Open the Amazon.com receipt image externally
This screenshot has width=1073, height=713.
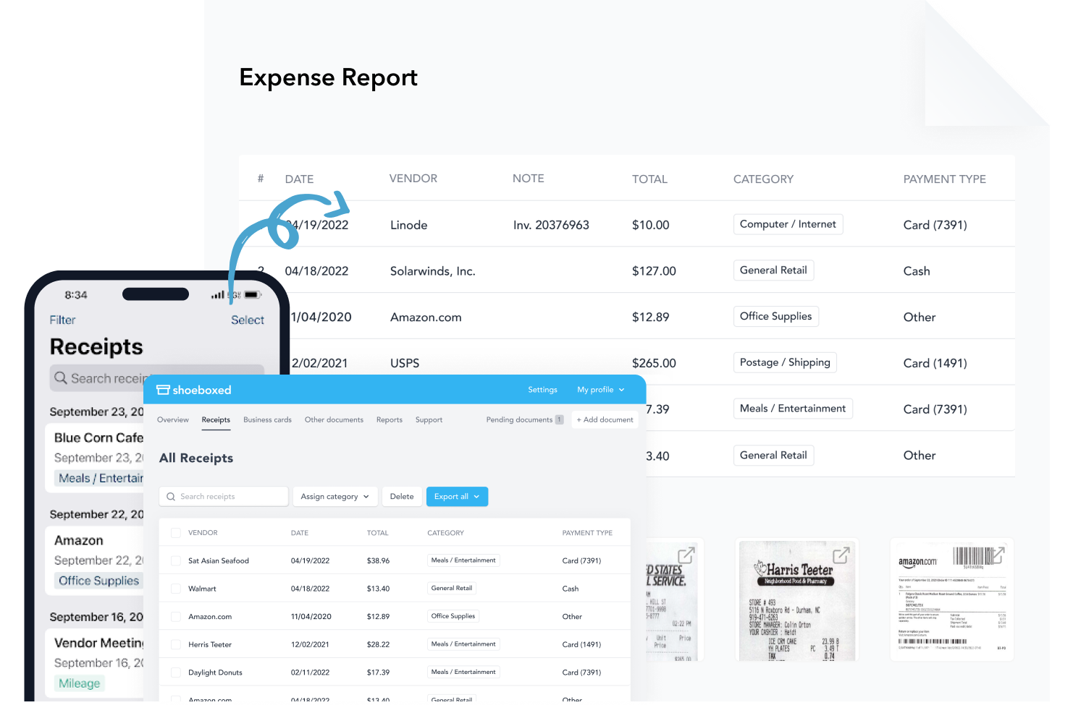pos(997,555)
